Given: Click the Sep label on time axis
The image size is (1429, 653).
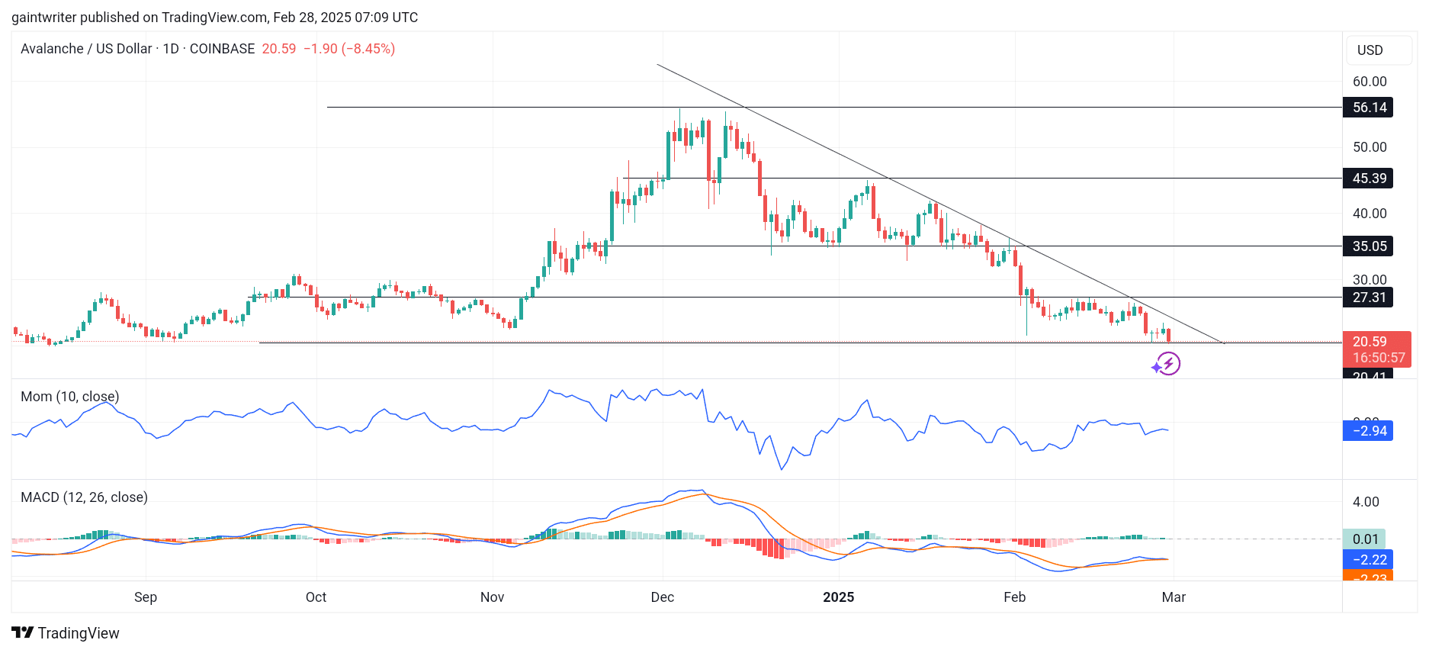Looking at the screenshot, I should point(146,597).
